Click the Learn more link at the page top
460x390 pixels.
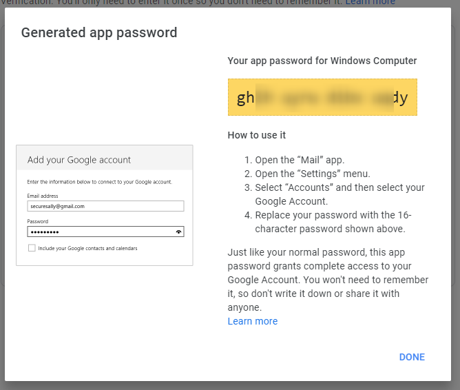coord(370,3)
